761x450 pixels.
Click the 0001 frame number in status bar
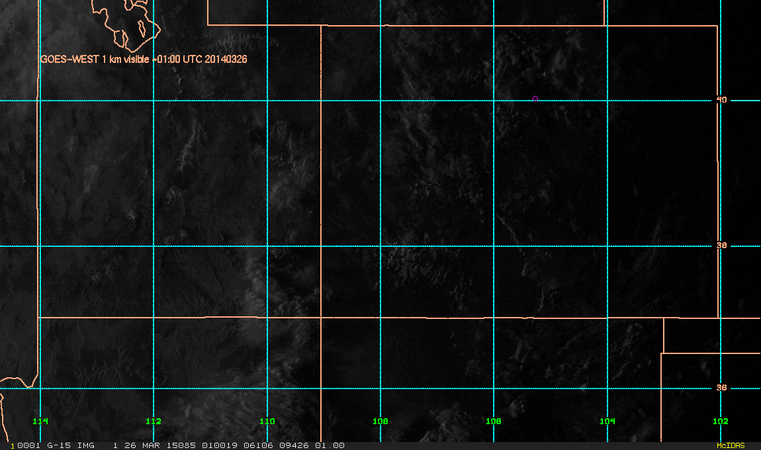pos(28,445)
